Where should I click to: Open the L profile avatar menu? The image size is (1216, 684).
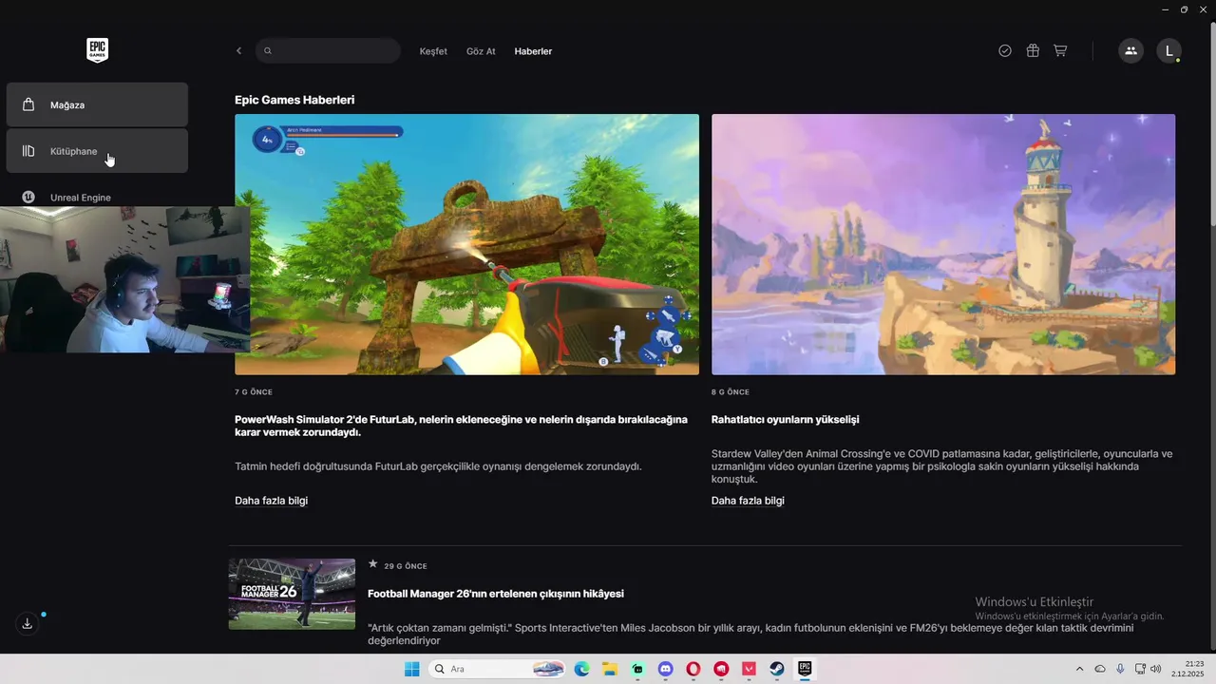click(x=1168, y=51)
